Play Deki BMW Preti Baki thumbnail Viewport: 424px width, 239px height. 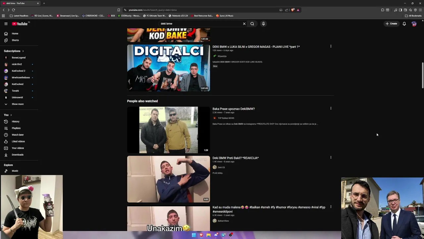tap(169, 179)
